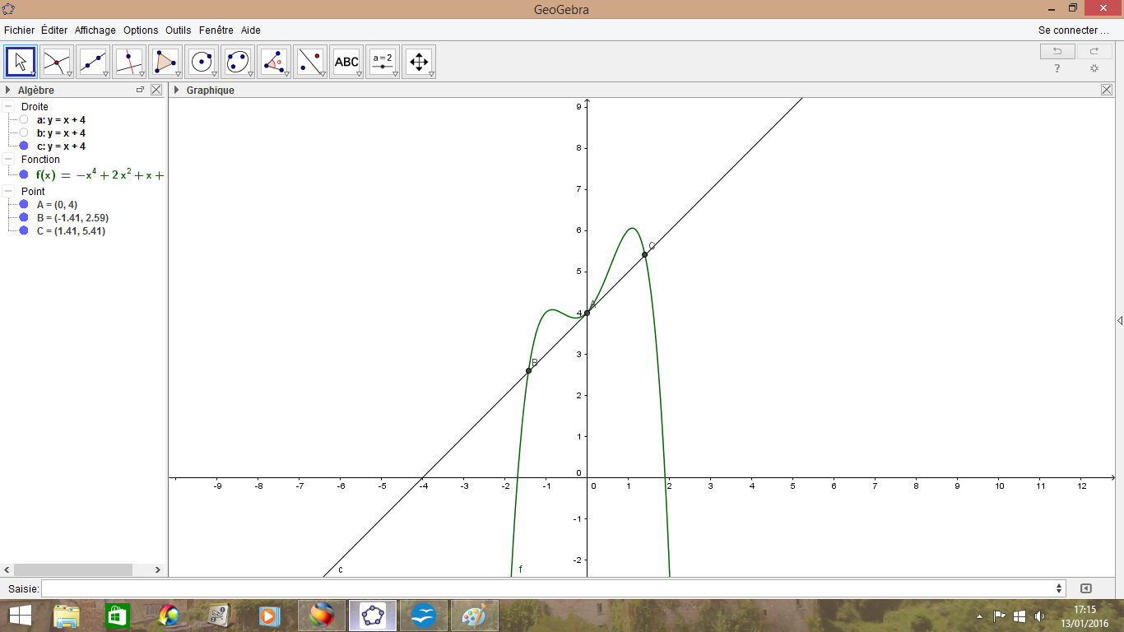Select the Perpendicular line tool
1124x632 pixels.
(129, 62)
